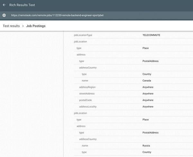Screen dimensions: 193x157
Task: Select the Russia name value
Action: coord(146,145)
